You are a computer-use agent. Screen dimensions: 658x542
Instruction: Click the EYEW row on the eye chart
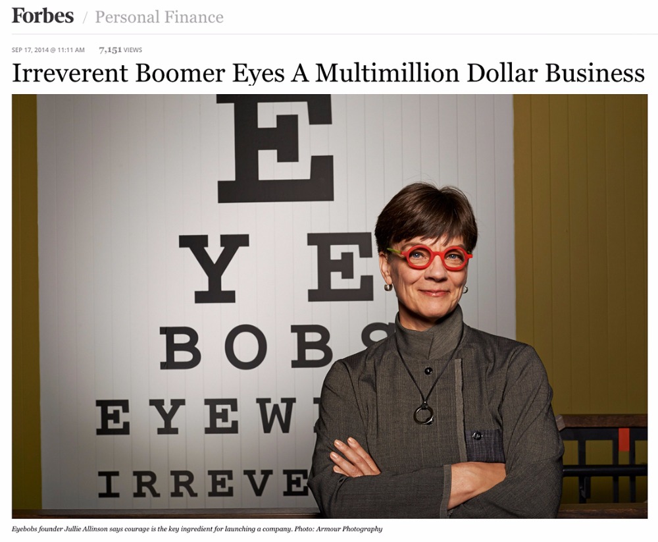coord(205,416)
